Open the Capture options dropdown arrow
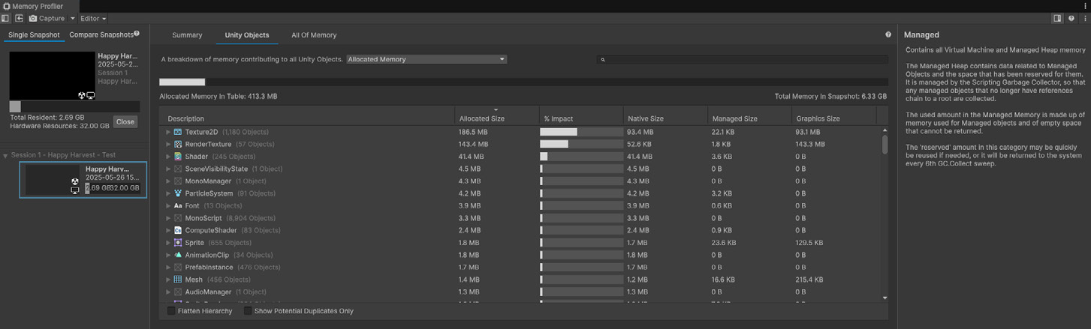The height and width of the screenshot is (329, 1091). [x=73, y=18]
